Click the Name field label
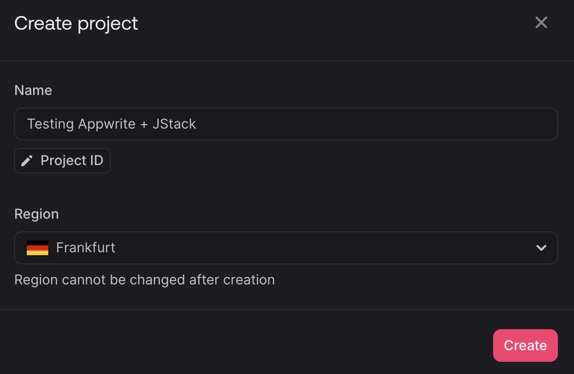This screenshot has width=574, height=374. point(33,90)
